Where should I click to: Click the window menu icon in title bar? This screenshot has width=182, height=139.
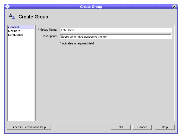coord(7,7)
